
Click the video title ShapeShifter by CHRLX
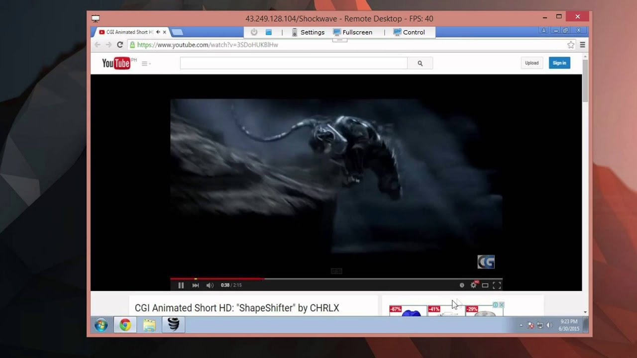(x=237, y=308)
